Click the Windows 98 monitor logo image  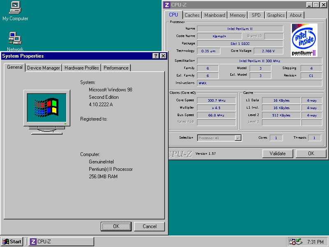pos(47,112)
